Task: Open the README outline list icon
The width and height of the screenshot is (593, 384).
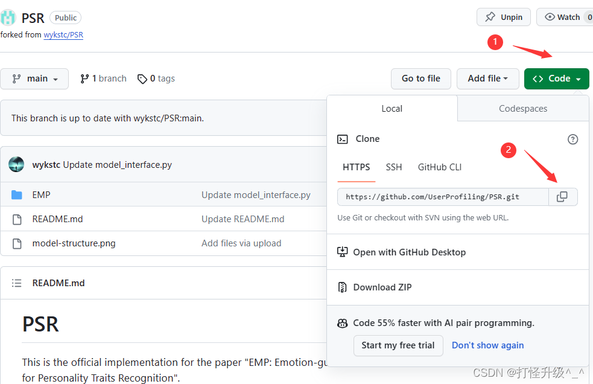Action: [17, 283]
